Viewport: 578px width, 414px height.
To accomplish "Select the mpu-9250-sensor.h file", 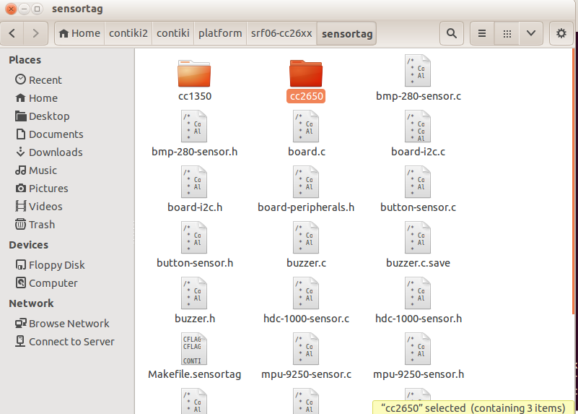I will [x=418, y=357].
